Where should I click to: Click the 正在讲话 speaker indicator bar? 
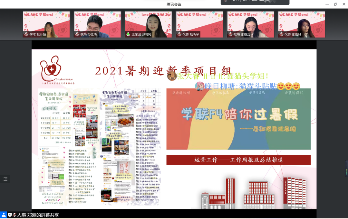(x=255, y=2)
